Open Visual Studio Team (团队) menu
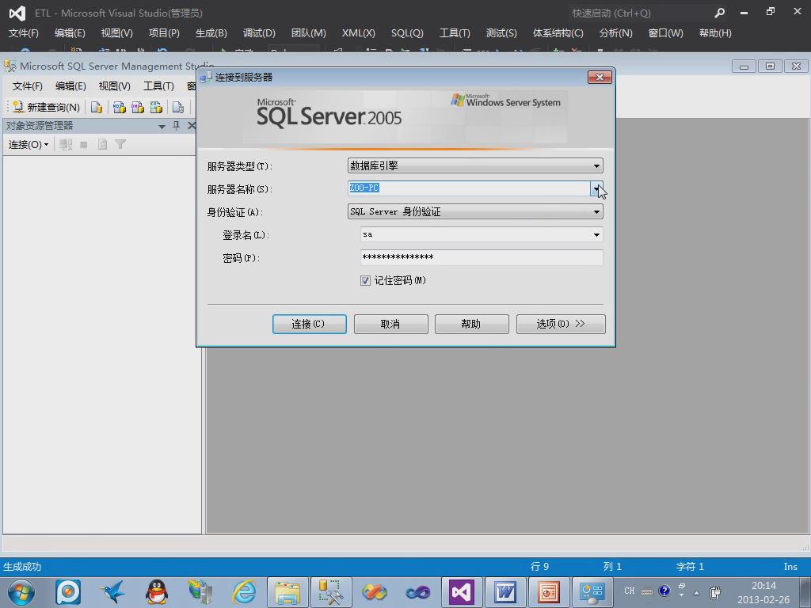The image size is (811, 608). 308,33
